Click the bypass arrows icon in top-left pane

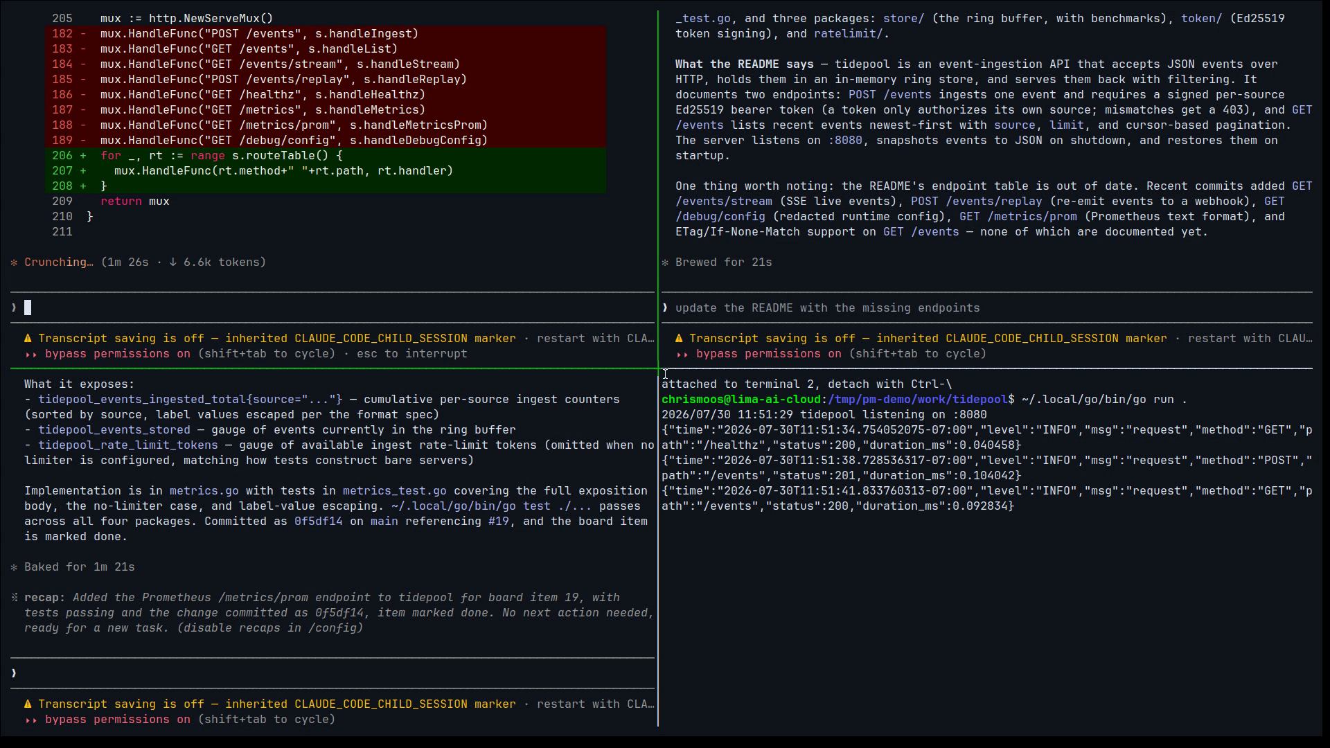tap(30, 354)
